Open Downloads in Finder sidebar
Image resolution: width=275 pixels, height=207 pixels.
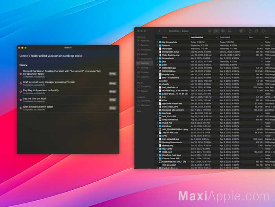pyautogui.click(x=145, y=50)
